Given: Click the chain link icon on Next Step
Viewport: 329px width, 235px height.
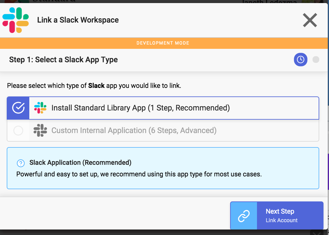Looking at the screenshot, I should click(x=244, y=215).
